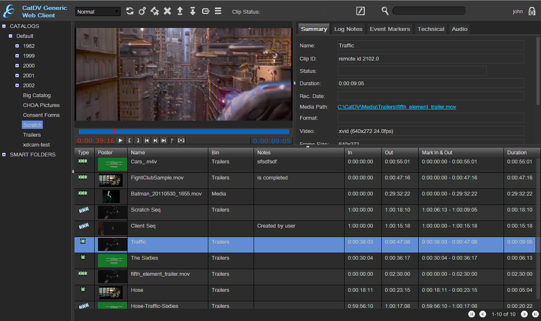The width and height of the screenshot is (541, 321).
Task: Expand the 1999 catalog node
Action: pos(17,56)
